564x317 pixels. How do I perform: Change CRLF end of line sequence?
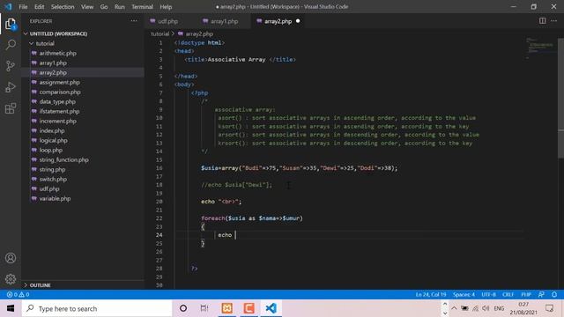click(x=508, y=294)
